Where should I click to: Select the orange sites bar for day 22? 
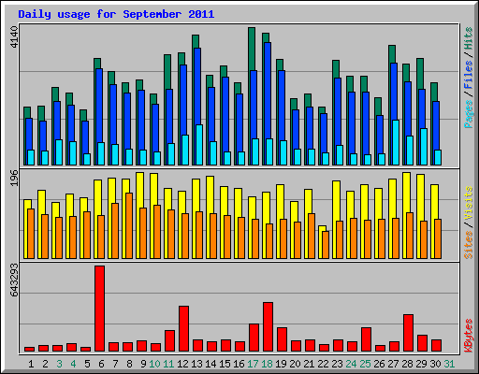(326, 245)
